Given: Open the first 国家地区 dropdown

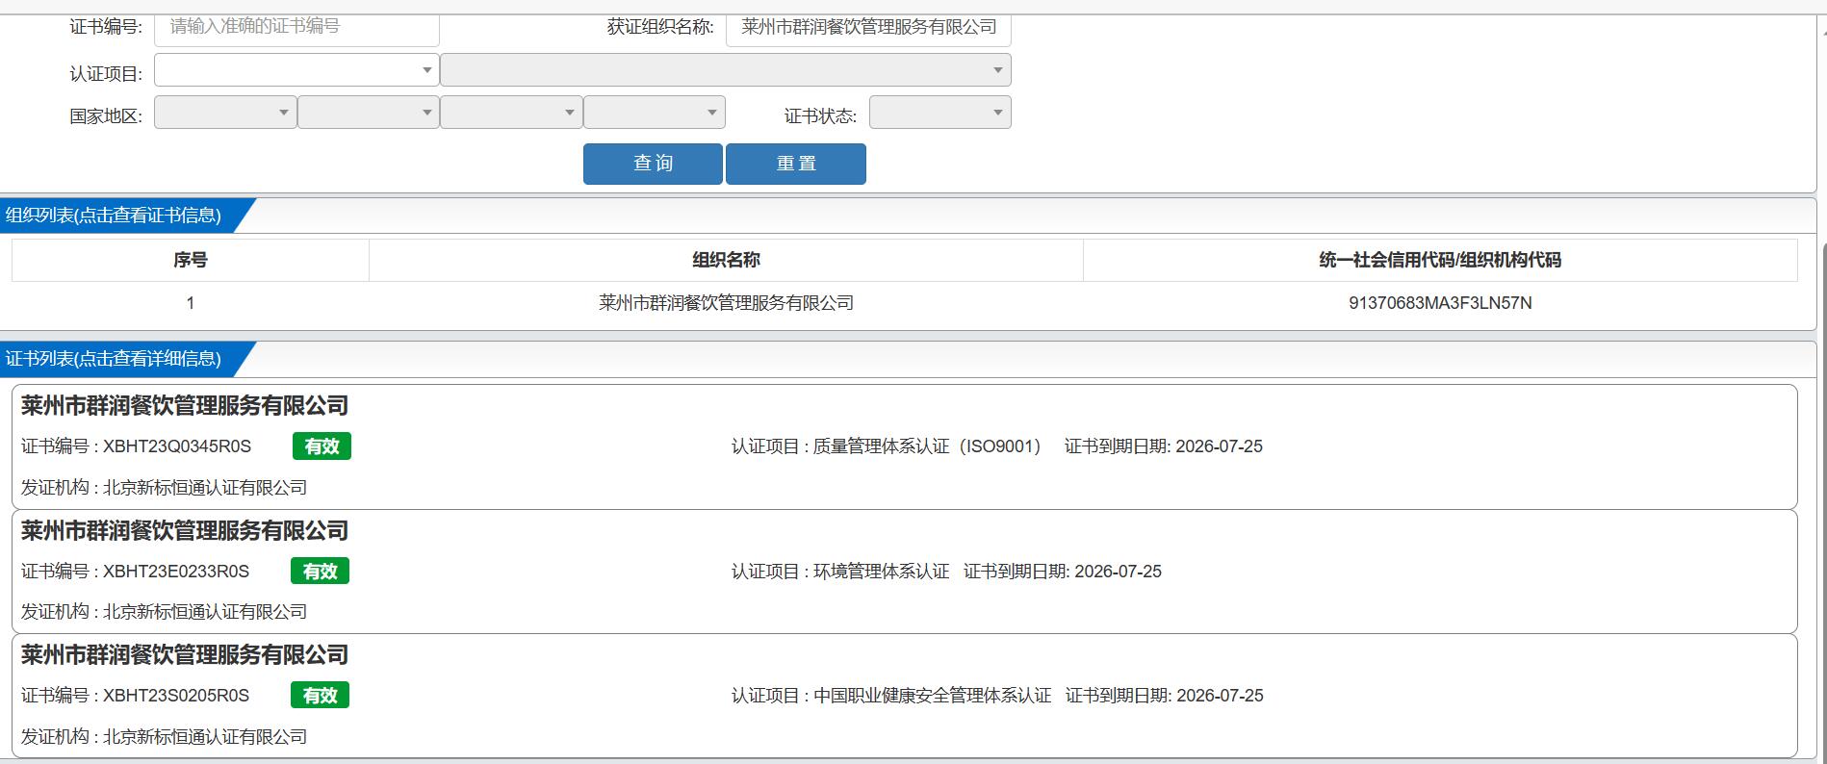Looking at the screenshot, I should coord(225,113).
